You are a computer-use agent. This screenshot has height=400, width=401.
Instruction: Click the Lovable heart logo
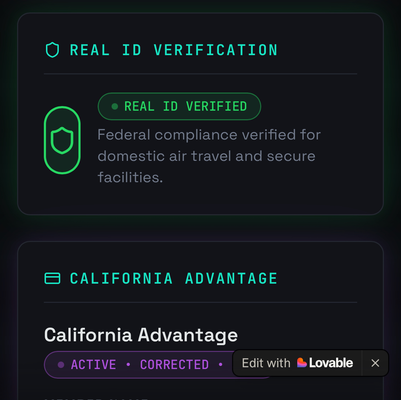click(302, 363)
